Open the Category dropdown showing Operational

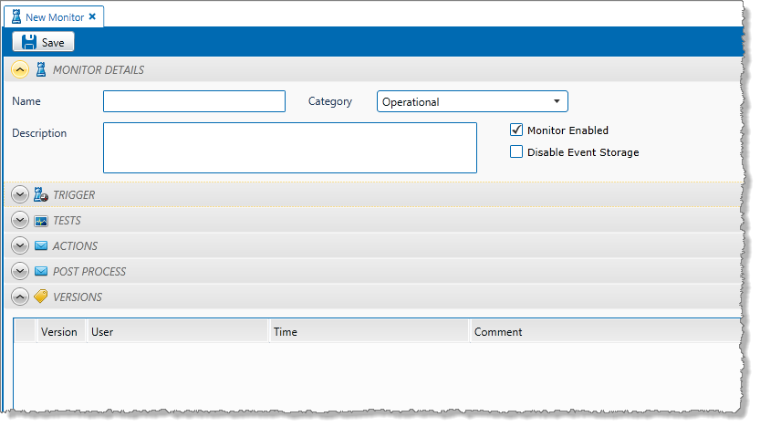click(472, 102)
